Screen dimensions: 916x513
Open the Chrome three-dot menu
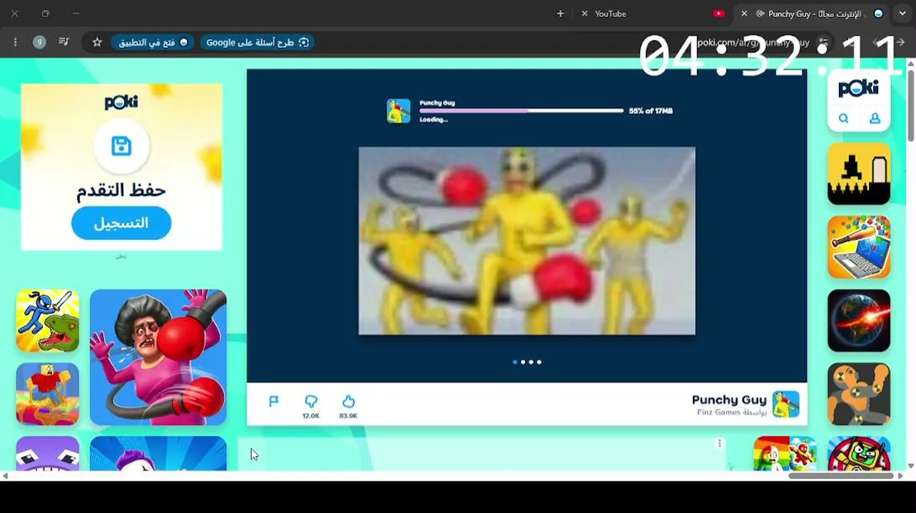15,42
